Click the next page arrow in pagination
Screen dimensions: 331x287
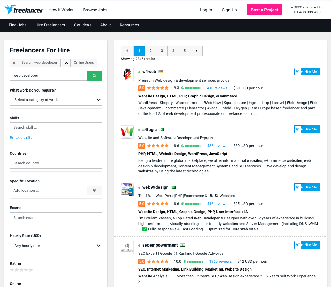[x=196, y=51]
